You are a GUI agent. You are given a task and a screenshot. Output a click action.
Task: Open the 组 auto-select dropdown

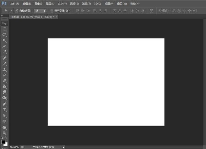point(40,11)
